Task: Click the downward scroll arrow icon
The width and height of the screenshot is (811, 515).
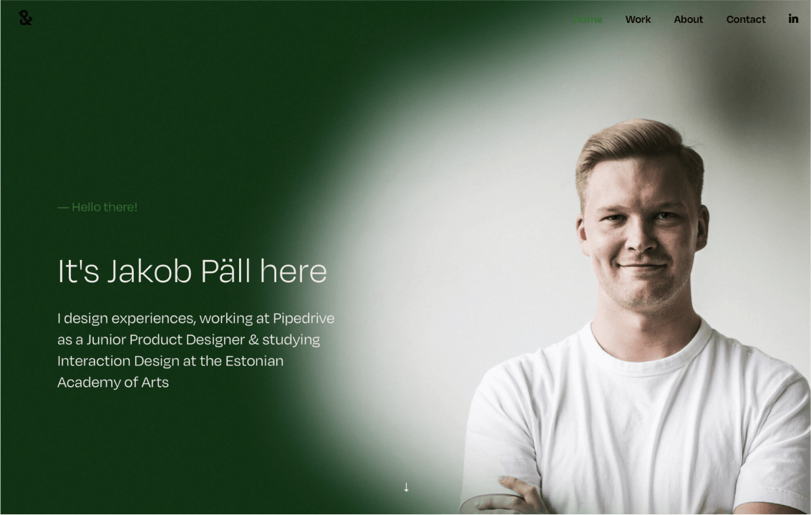Action: pyautogui.click(x=406, y=487)
